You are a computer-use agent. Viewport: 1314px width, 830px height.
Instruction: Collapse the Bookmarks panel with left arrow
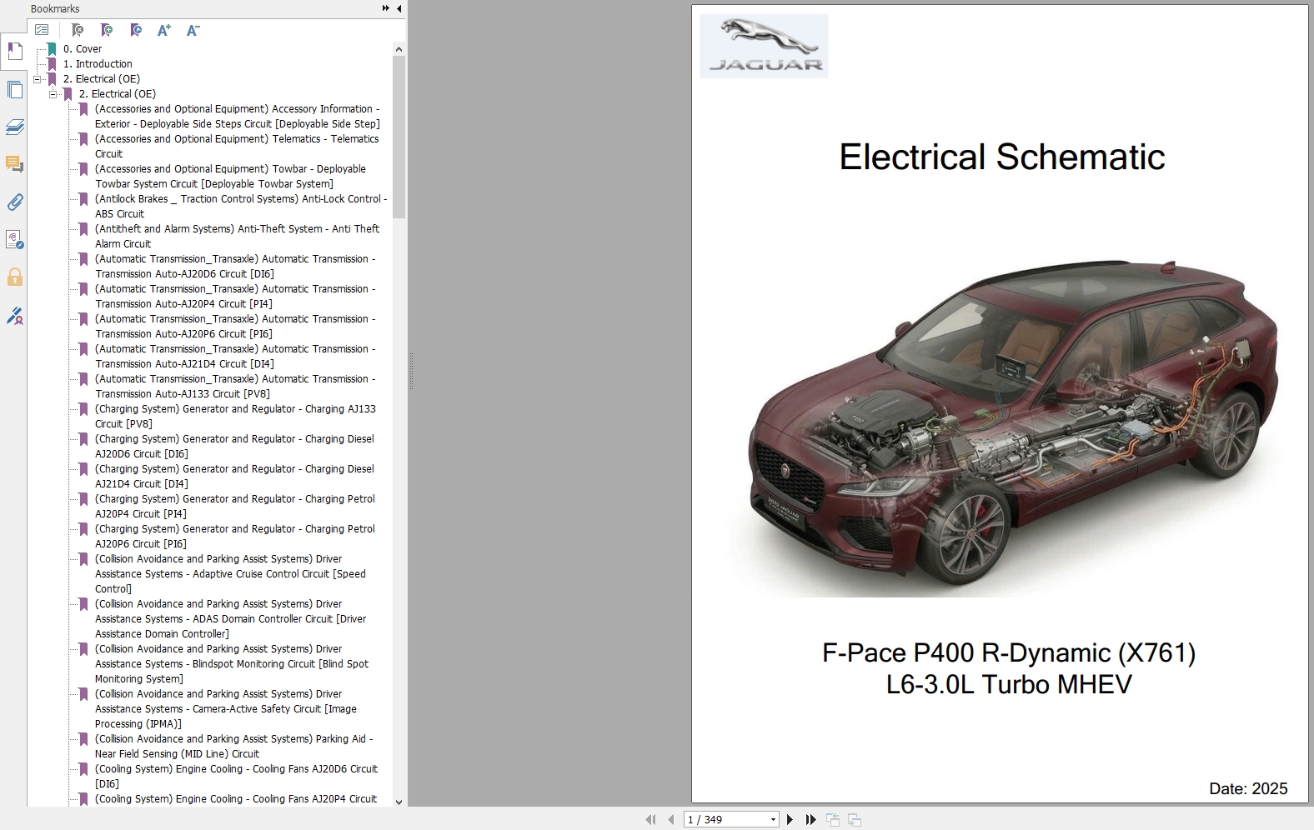[x=399, y=8]
